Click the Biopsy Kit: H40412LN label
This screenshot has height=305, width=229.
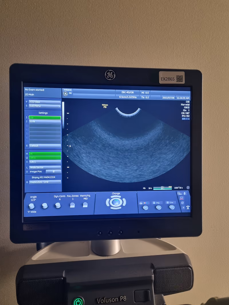click(44, 177)
